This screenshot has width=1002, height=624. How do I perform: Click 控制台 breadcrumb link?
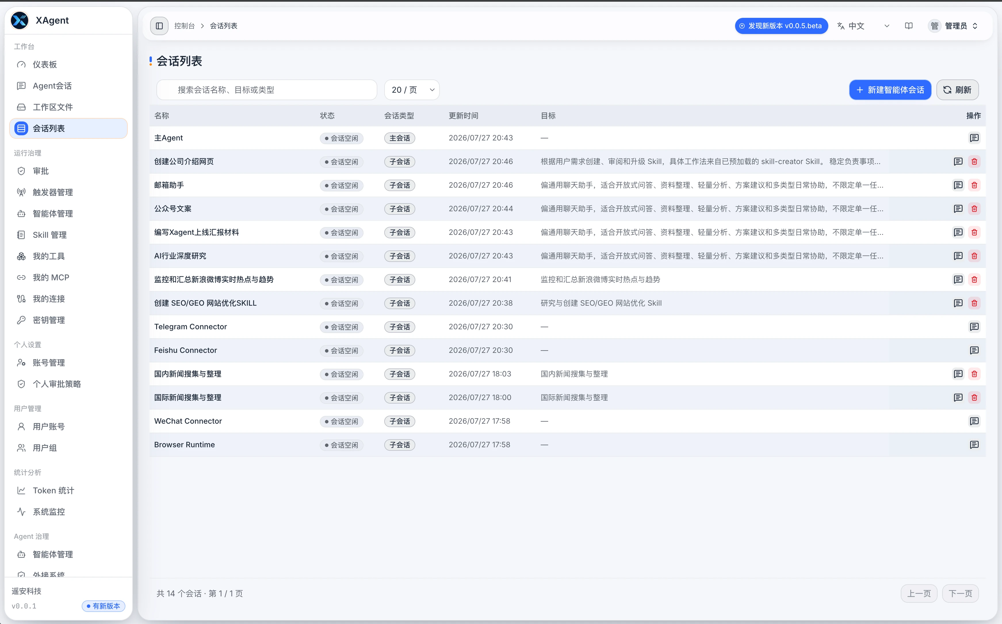click(x=184, y=26)
